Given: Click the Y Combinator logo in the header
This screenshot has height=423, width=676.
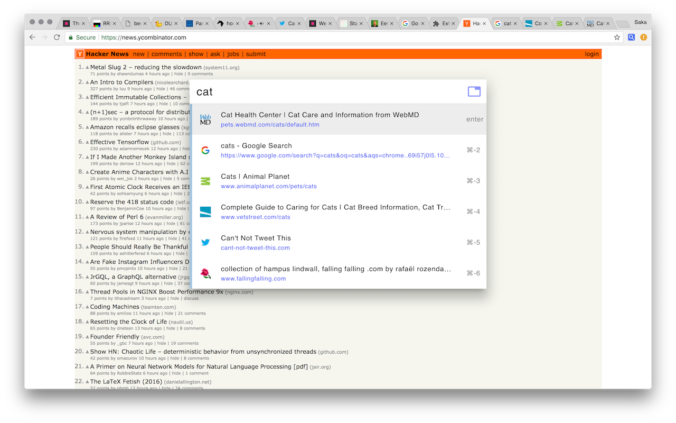Looking at the screenshot, I should (x=80, y=54).
